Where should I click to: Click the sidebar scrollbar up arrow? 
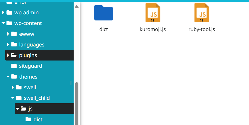pos(77,7)
